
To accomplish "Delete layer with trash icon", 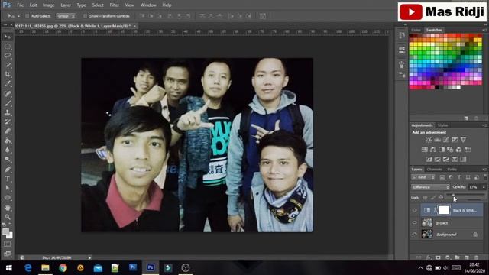I will (x=476, y=257).
